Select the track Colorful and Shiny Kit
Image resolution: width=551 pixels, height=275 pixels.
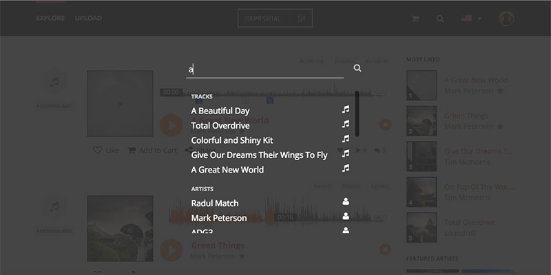tap(231, 140)
